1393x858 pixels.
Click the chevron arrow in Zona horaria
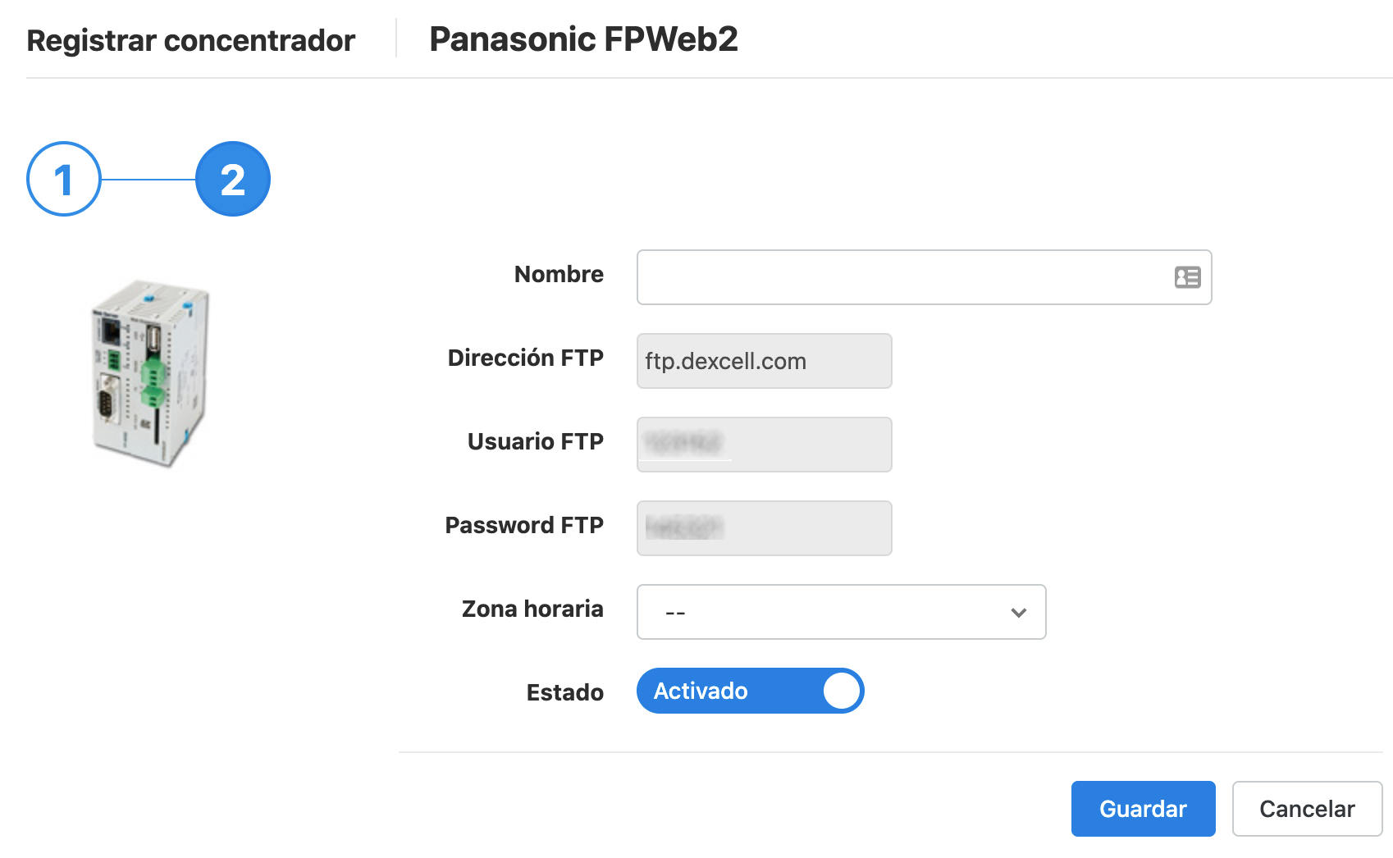(x=1019, y=613)
